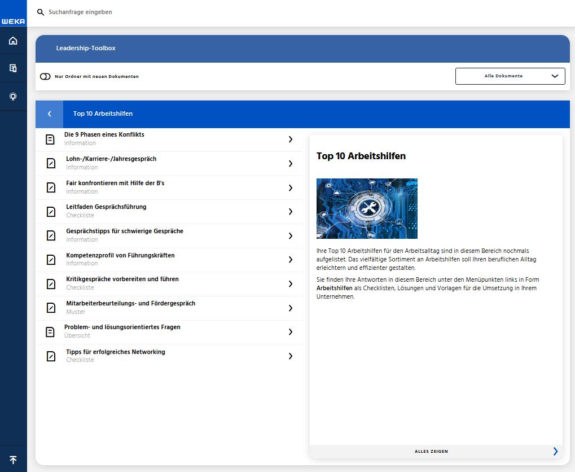Expand Tipps für erfolgreiches Networking chevron

(x=291, y=356)
